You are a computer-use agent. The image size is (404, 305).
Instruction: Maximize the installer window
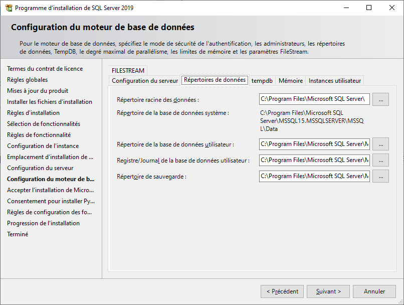369,8
